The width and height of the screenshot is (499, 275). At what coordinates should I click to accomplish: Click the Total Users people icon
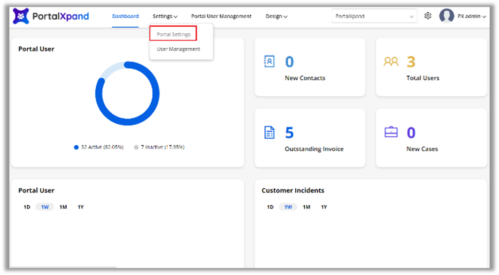pos(391,62)
